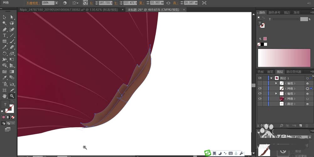Select the Gradient tool
The width and height of the screenshot is (314, 157).
[x=12, y=71]
